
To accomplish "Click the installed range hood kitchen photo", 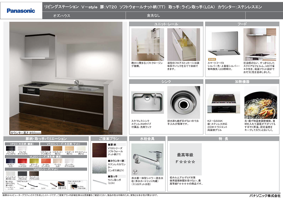I will click(x=260, y=45).
